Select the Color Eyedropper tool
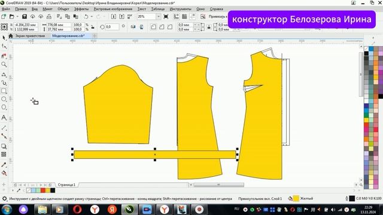Screen dimensions: 383x215 4,165
